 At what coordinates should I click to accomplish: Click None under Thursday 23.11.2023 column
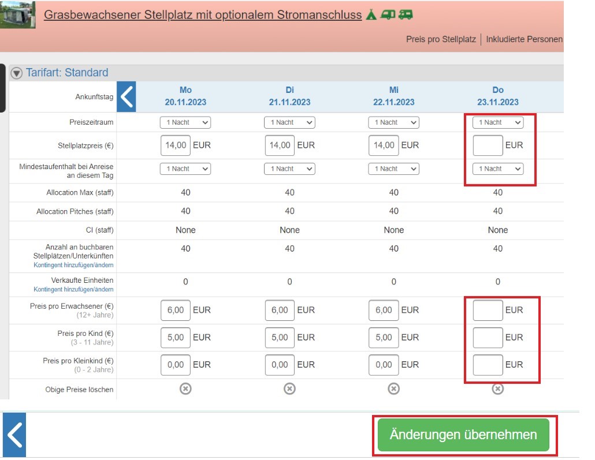coord(498,230)
